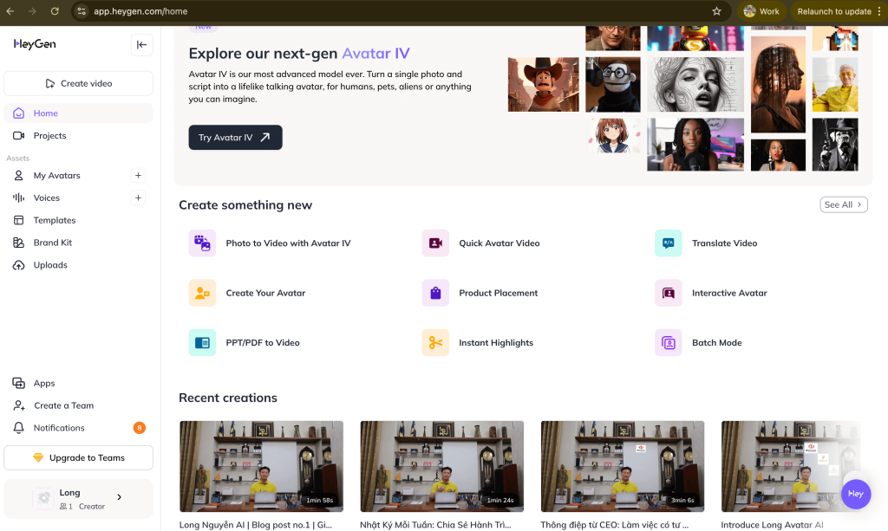Open Introduce Long Avatar AI video title
Viewport: 888px width, 531px height.
coord(772,525)
